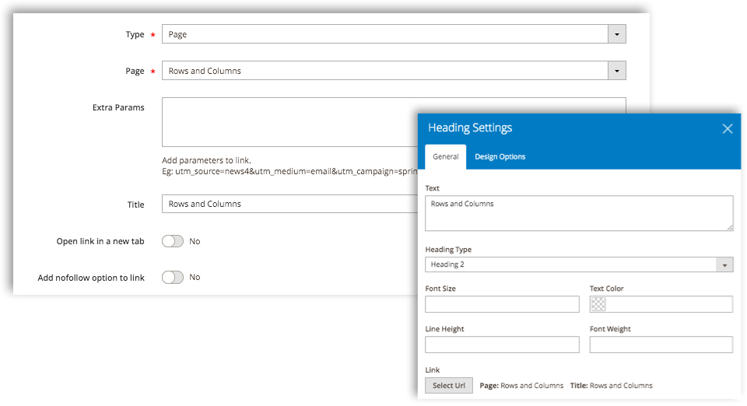Screen dimensions: 747x406
Task: Toggle Open link in a new tab
Action: coord(173,241)
